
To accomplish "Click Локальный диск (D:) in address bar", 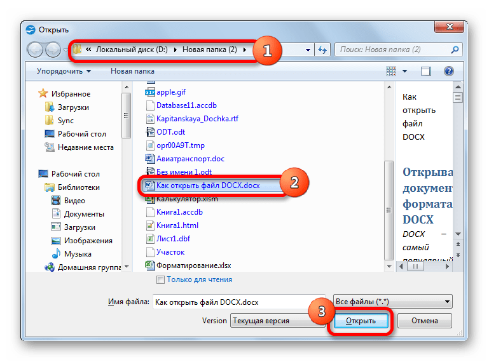I will [x=132, y=50].
